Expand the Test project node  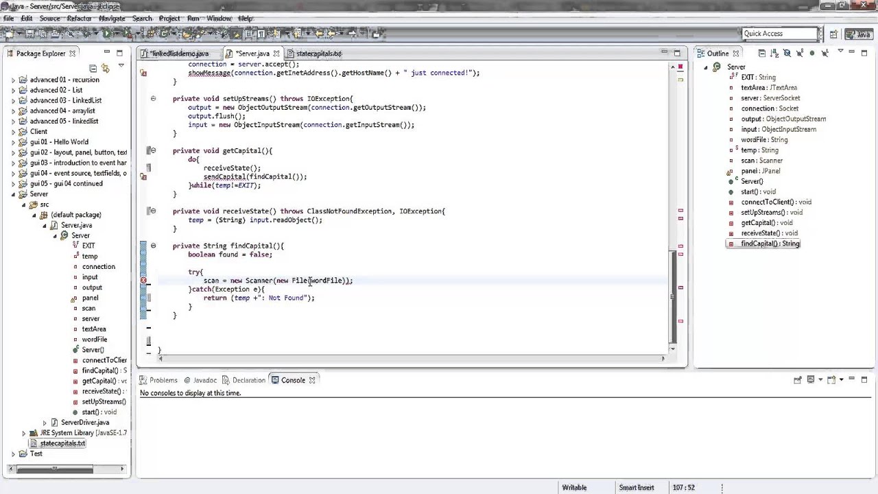pos(13,454)
